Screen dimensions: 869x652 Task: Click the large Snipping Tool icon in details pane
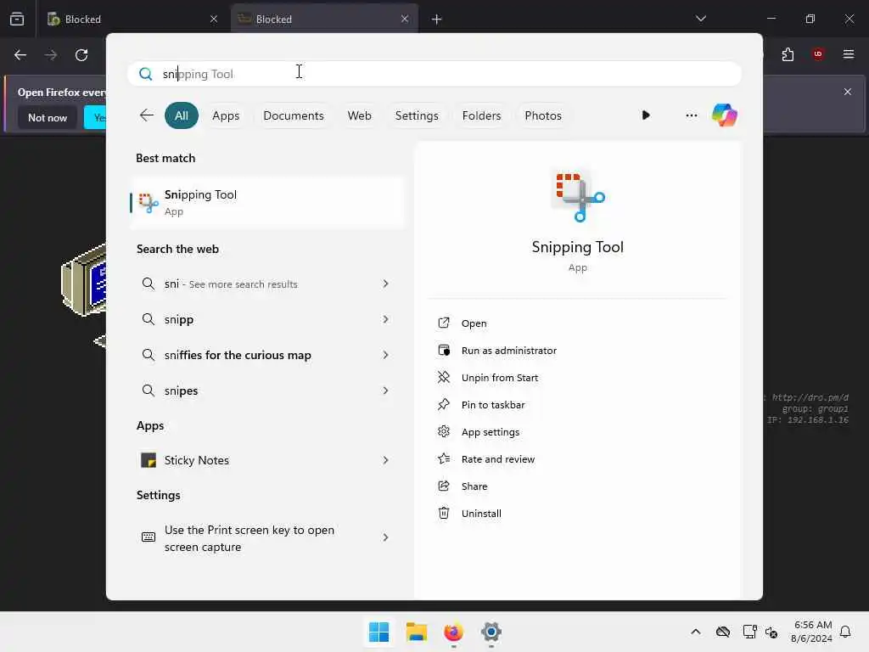pos(578,196)
